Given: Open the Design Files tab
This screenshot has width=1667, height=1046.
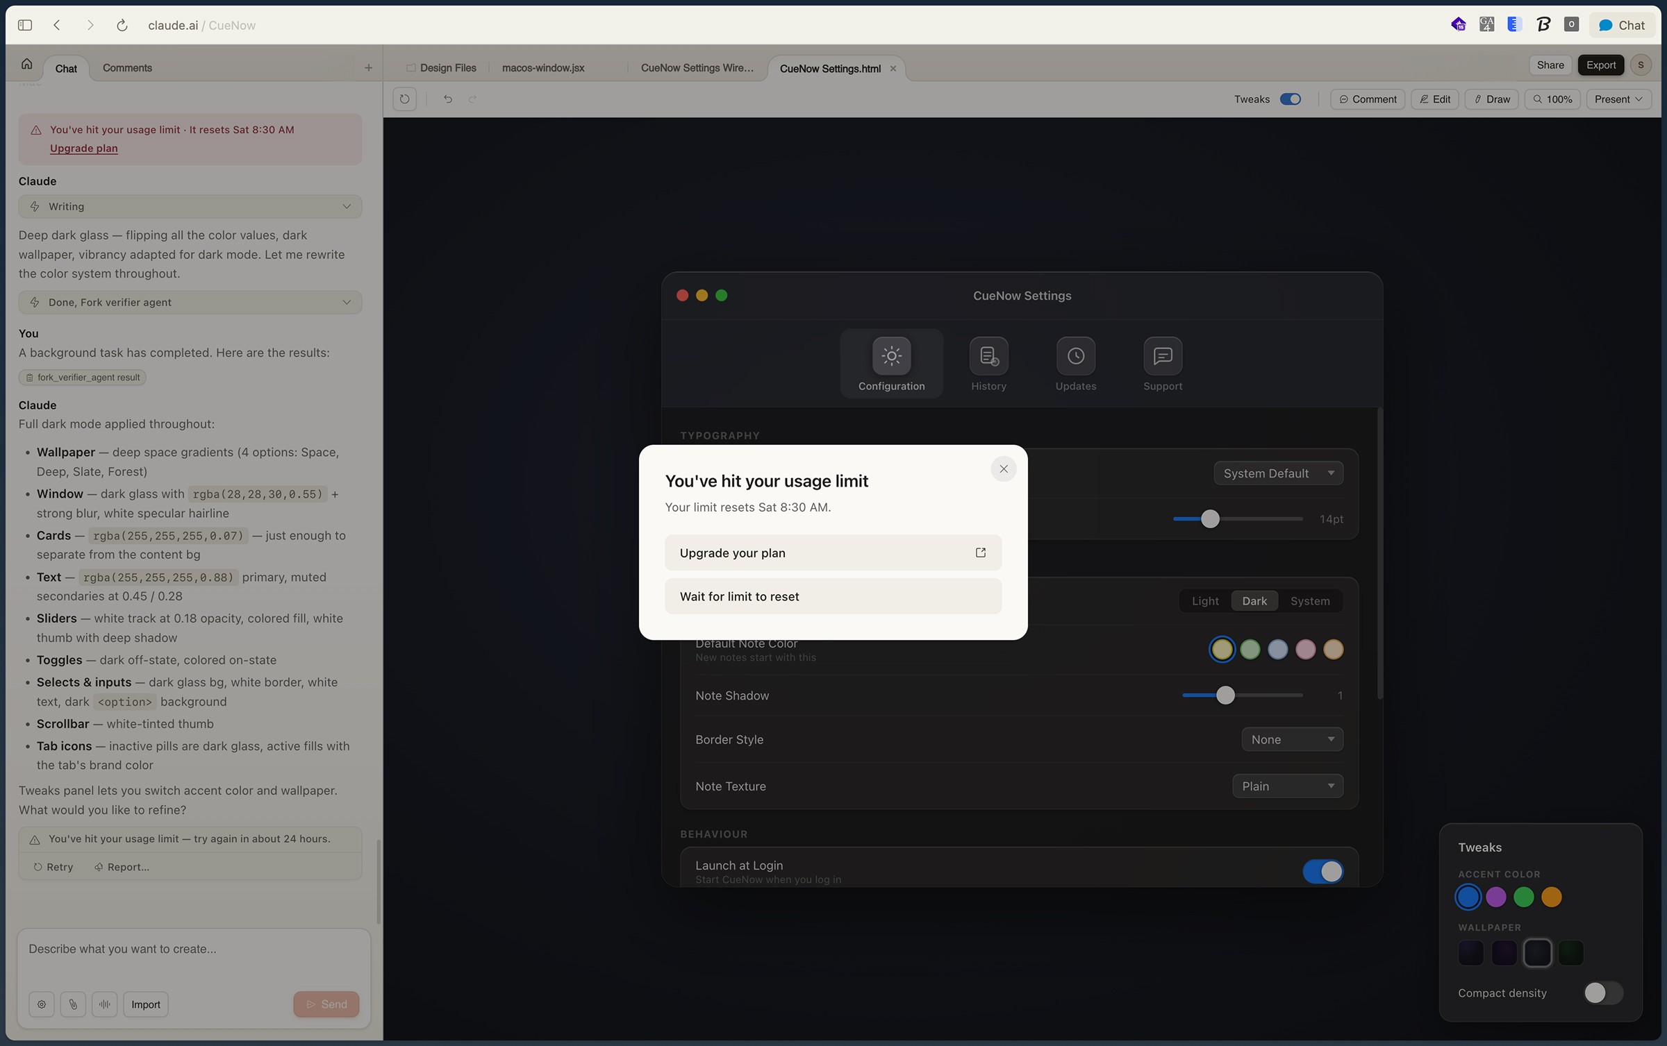Looking at the screenshot, I should tap(442, 68).
